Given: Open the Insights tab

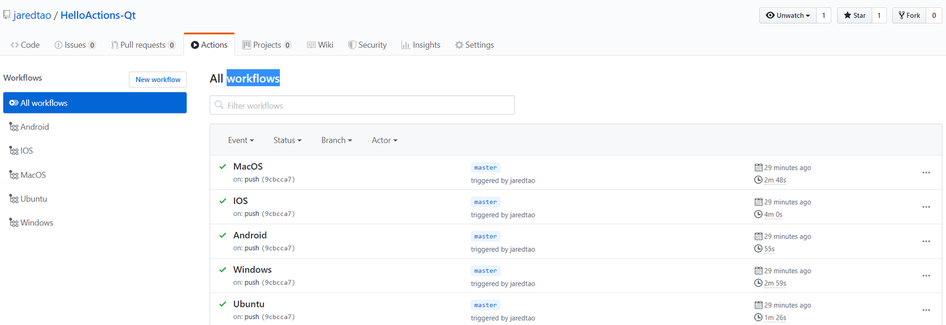Looking at the screenshot, I should [420, 45].
